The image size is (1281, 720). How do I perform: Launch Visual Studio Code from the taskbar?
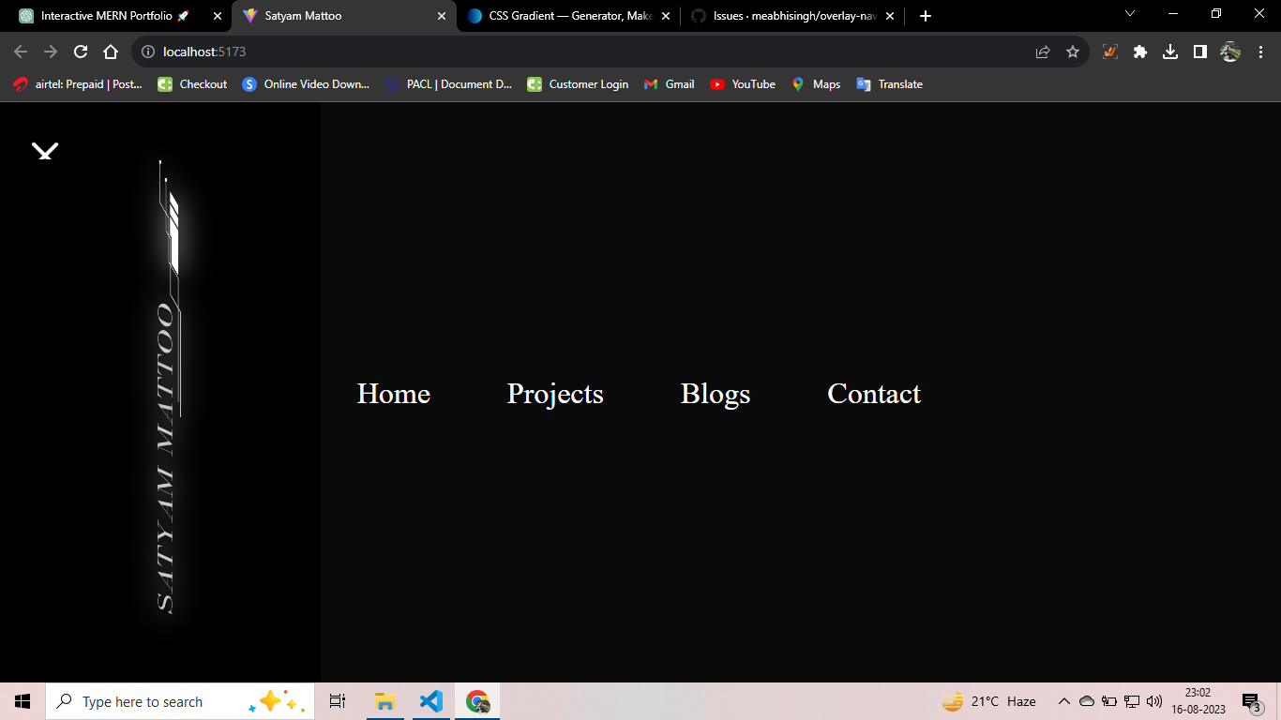430,700
